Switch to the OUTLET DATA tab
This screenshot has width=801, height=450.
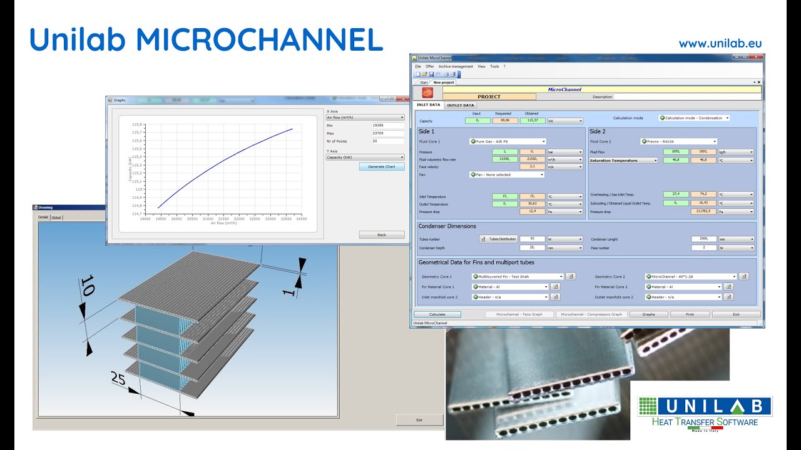(x=461, y=105)
